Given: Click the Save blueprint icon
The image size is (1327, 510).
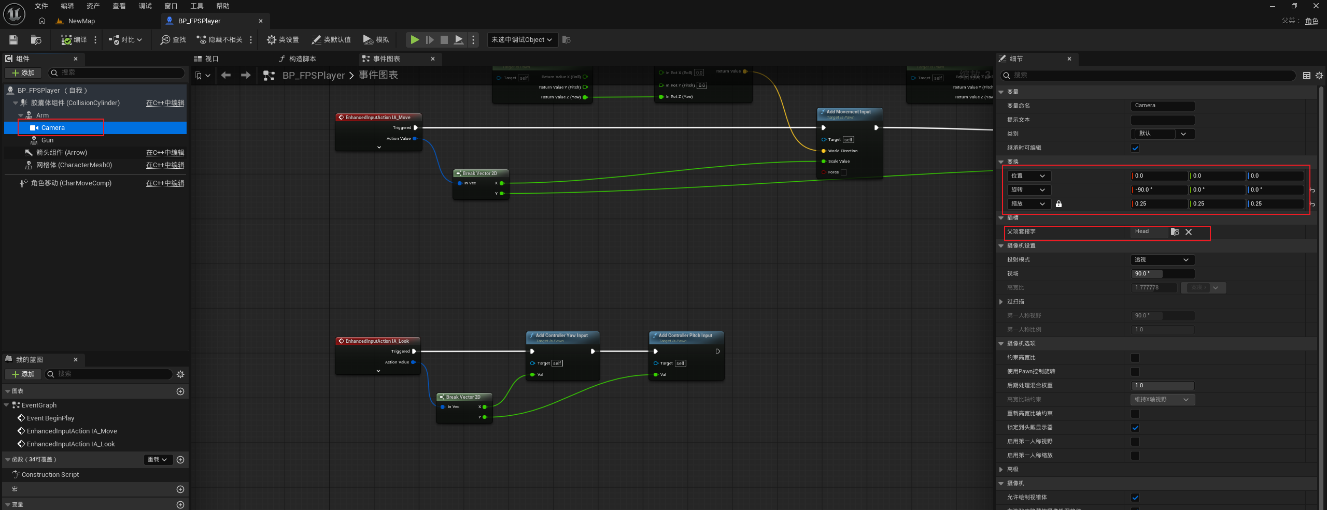Looking at the screenshot, I should click(13, 40).
